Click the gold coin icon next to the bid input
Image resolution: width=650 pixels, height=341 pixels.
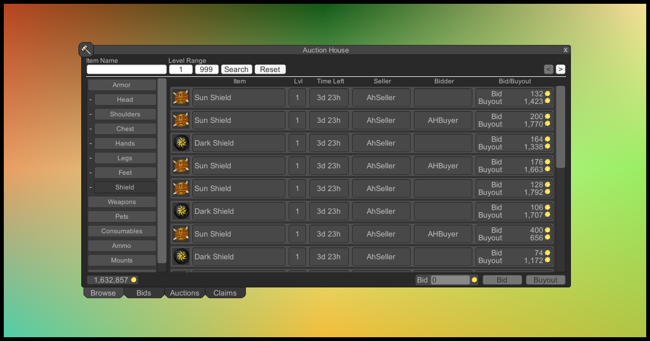(474, 280)
